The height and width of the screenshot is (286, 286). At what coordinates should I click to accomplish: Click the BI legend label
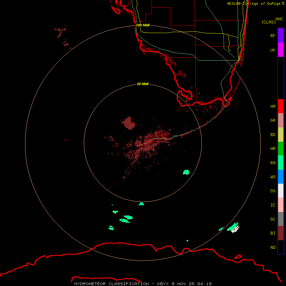pyautogui.click(x=273, y=233)
